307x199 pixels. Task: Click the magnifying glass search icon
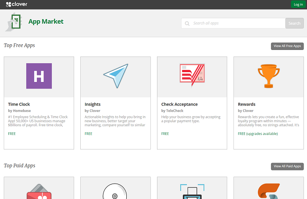[x=187, y=24]
